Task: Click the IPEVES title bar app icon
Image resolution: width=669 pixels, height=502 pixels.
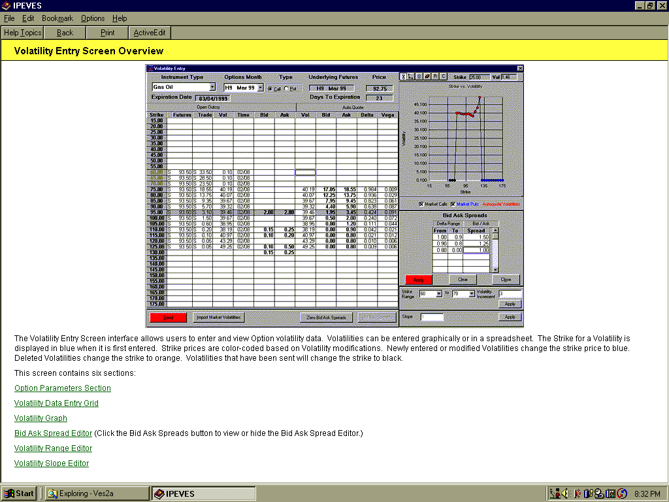Action: point(6,6)
